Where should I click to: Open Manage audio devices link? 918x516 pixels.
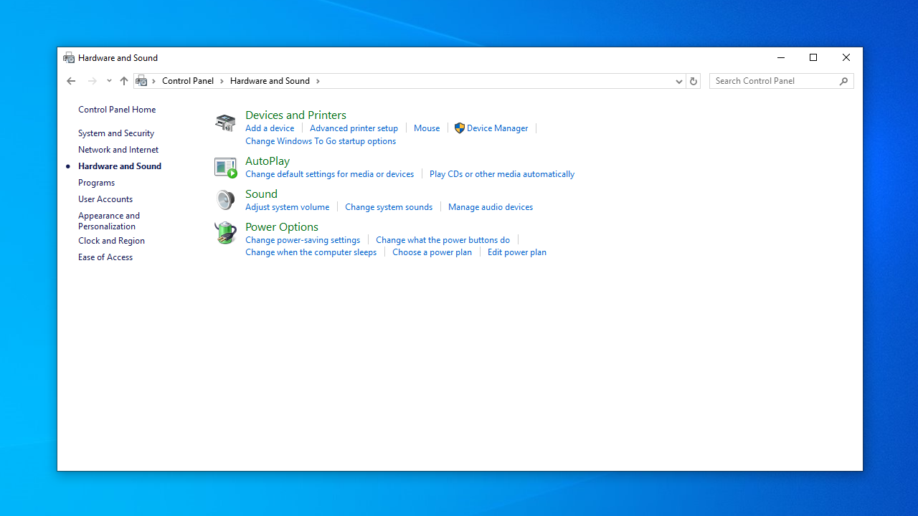(x=491, y=207)
